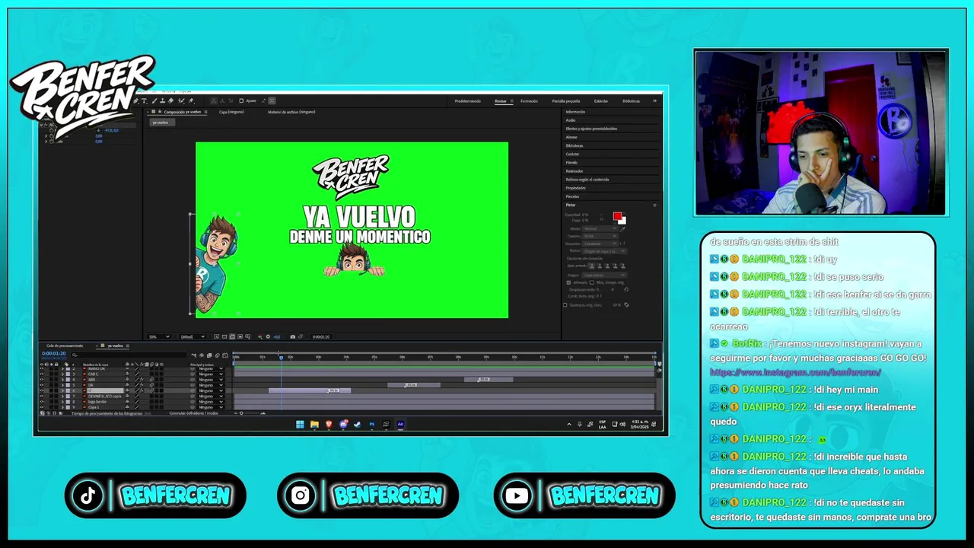Expand Efectos y ajustes preestablecidos panel
Viewport: 974px width, 548px height.
(x=591, y=129)
